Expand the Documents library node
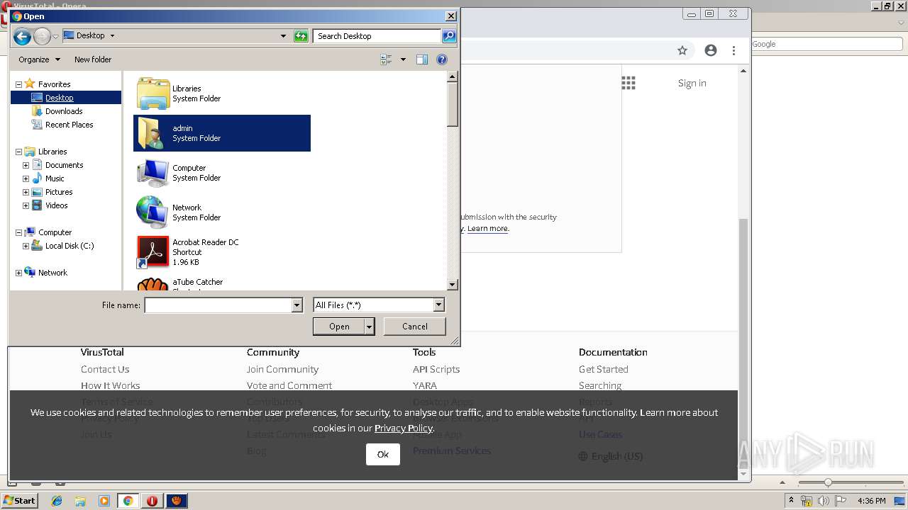Screen dimensions: 908x510 click(x=26, y=165)
